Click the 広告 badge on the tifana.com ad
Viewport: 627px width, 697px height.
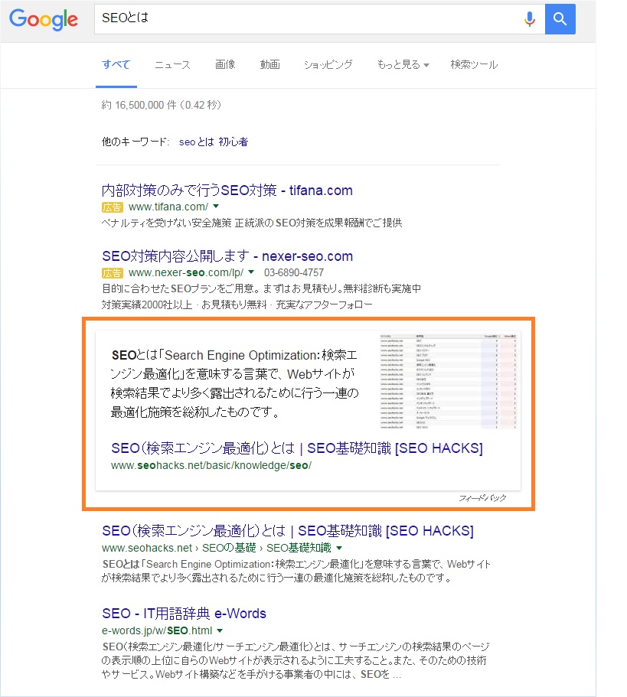click(112, 207)
